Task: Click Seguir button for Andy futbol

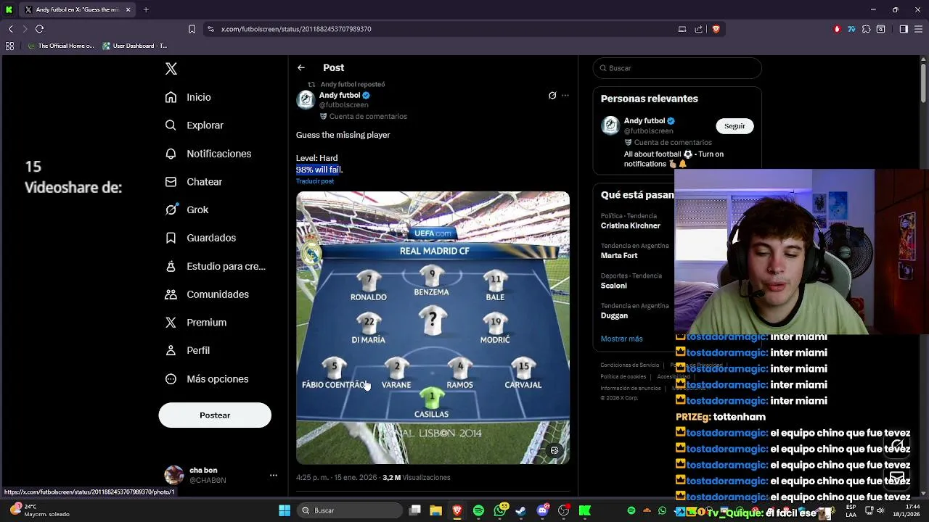Action: [x=734, y=126]
